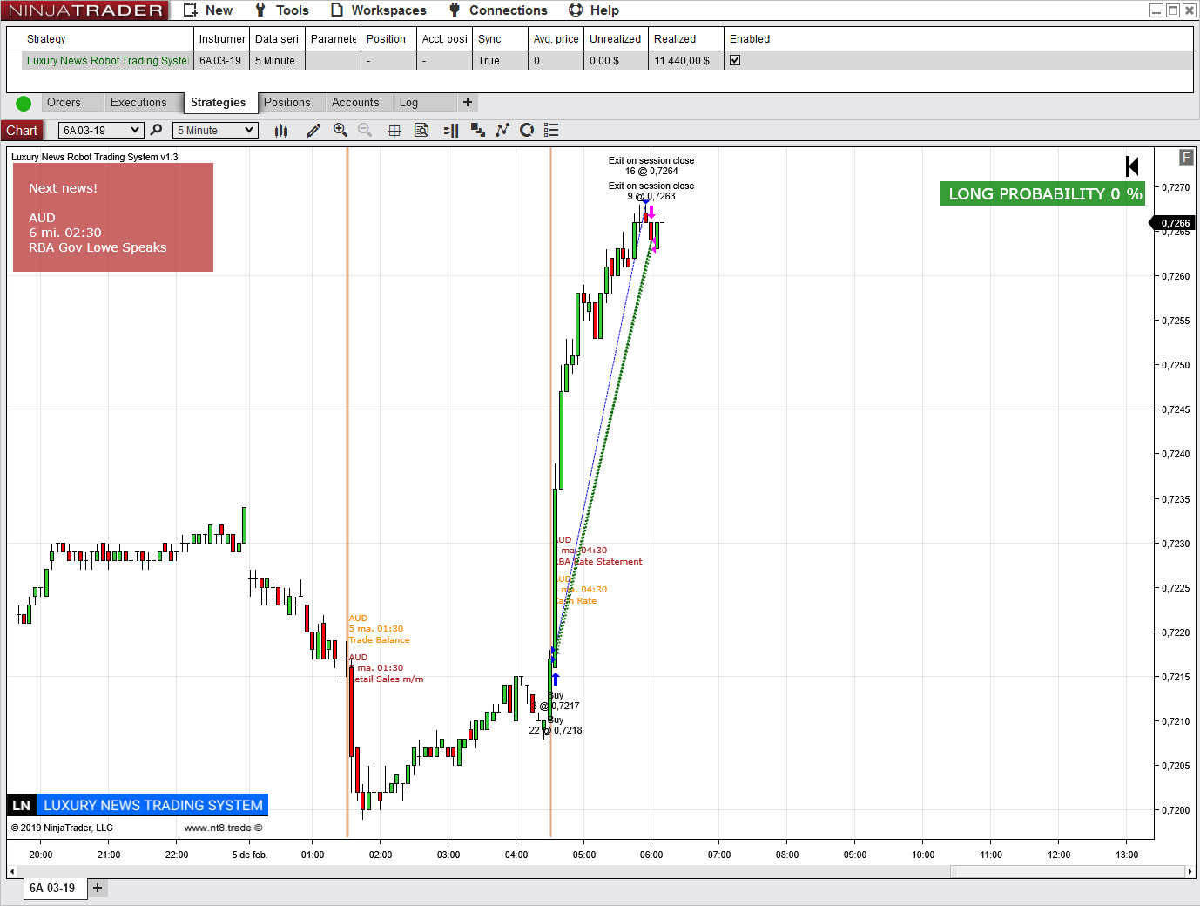The height and width of the screenshot is (906, 1200).
Task: Click the LONG PROBABILITY 0 % label
Action: (x=1042, y=193)
